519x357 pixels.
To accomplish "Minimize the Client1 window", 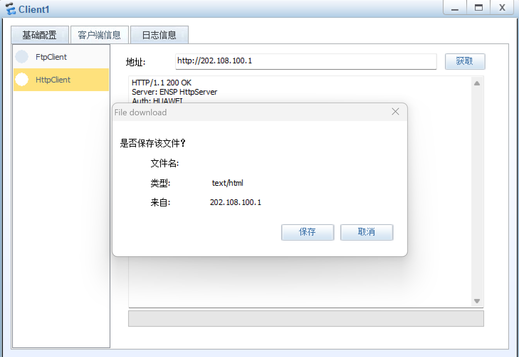I will pos(455,8).
